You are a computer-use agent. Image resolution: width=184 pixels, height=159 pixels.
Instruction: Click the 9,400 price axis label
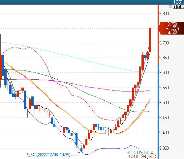click(164, 133)
